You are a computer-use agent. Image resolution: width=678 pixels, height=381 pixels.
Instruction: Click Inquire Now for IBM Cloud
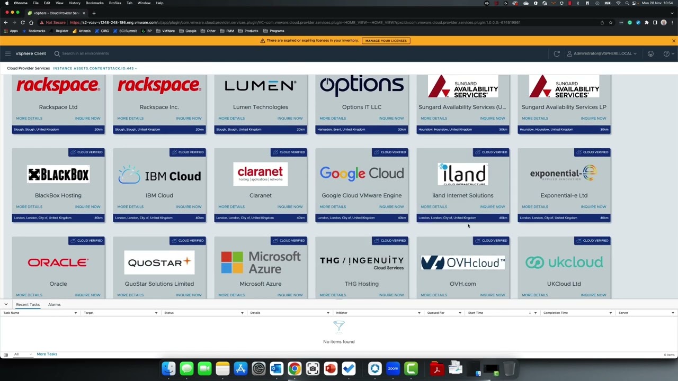(189, 206)
